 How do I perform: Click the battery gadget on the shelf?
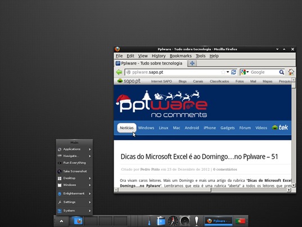pos(161,221)
